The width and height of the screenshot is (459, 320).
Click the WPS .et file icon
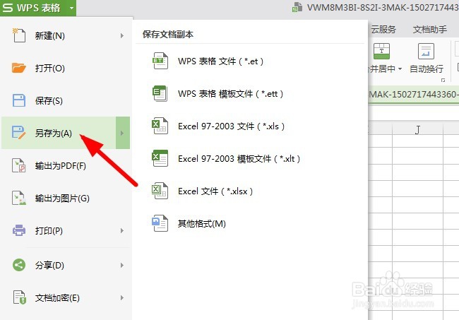coord(160,61)
